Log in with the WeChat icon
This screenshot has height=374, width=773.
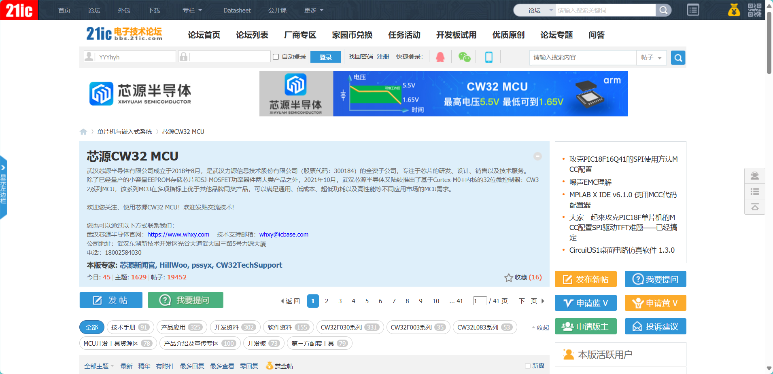(x=464, y=57)
